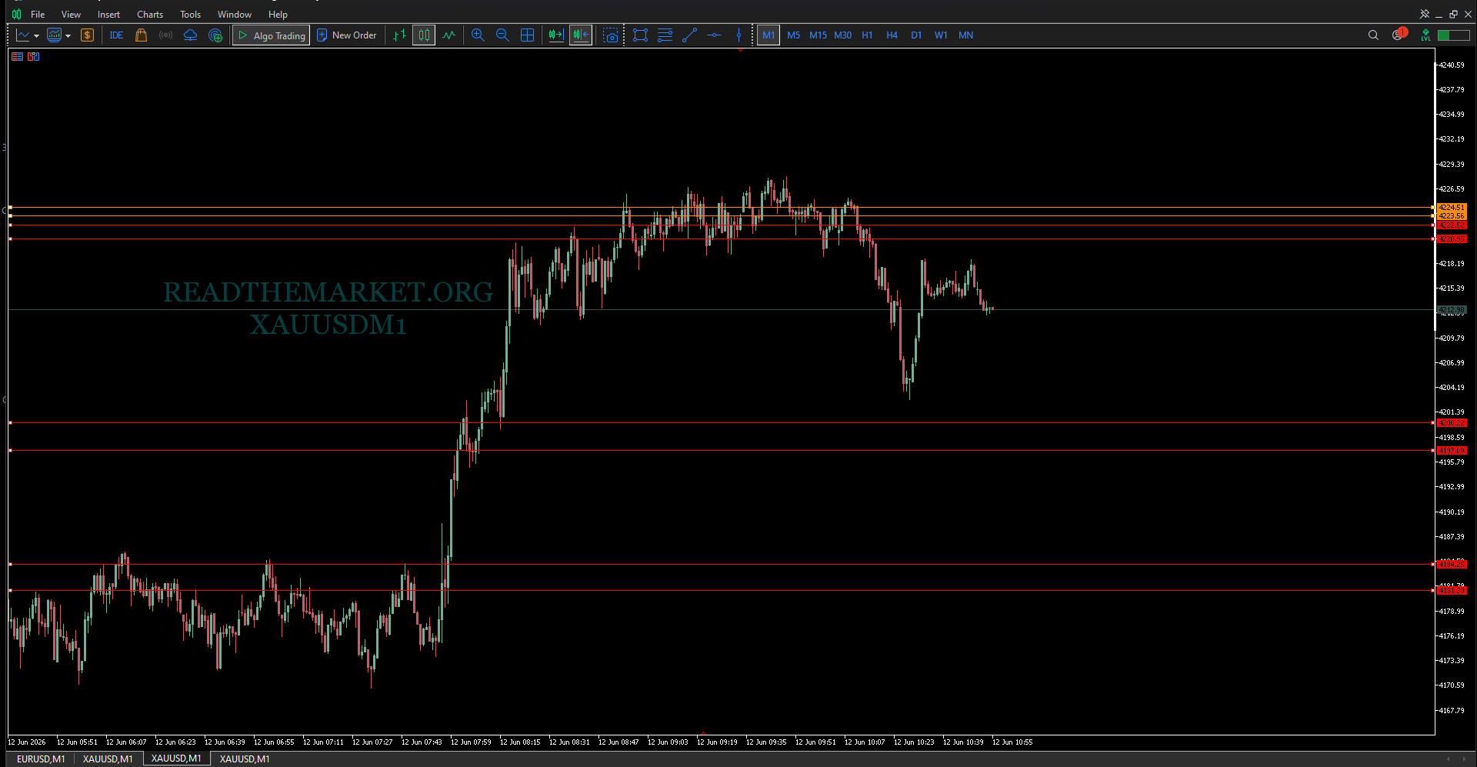Select the 4197.09 horizontal line anchor point
Image resolution: width=1477 pixels, height=767 pixels.
(x=10, y=451)
